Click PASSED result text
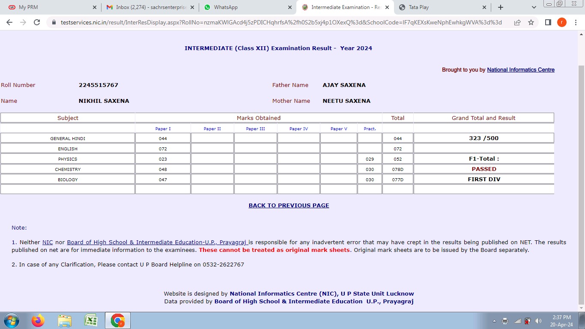 coord(484,169)
